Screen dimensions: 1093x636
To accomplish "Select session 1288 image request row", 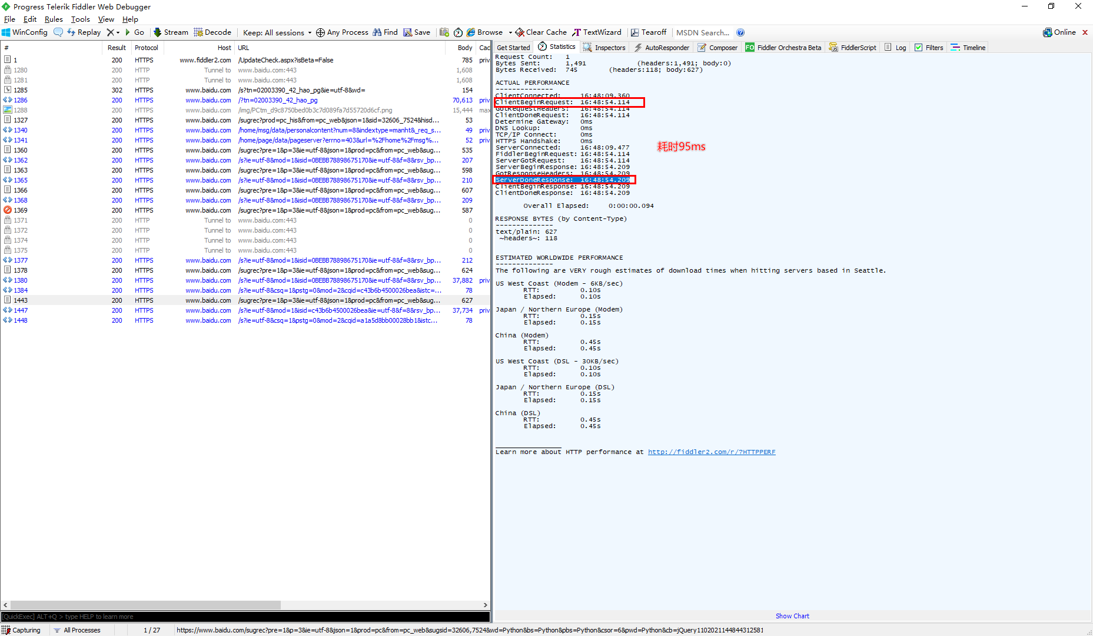I will point(245,110).
